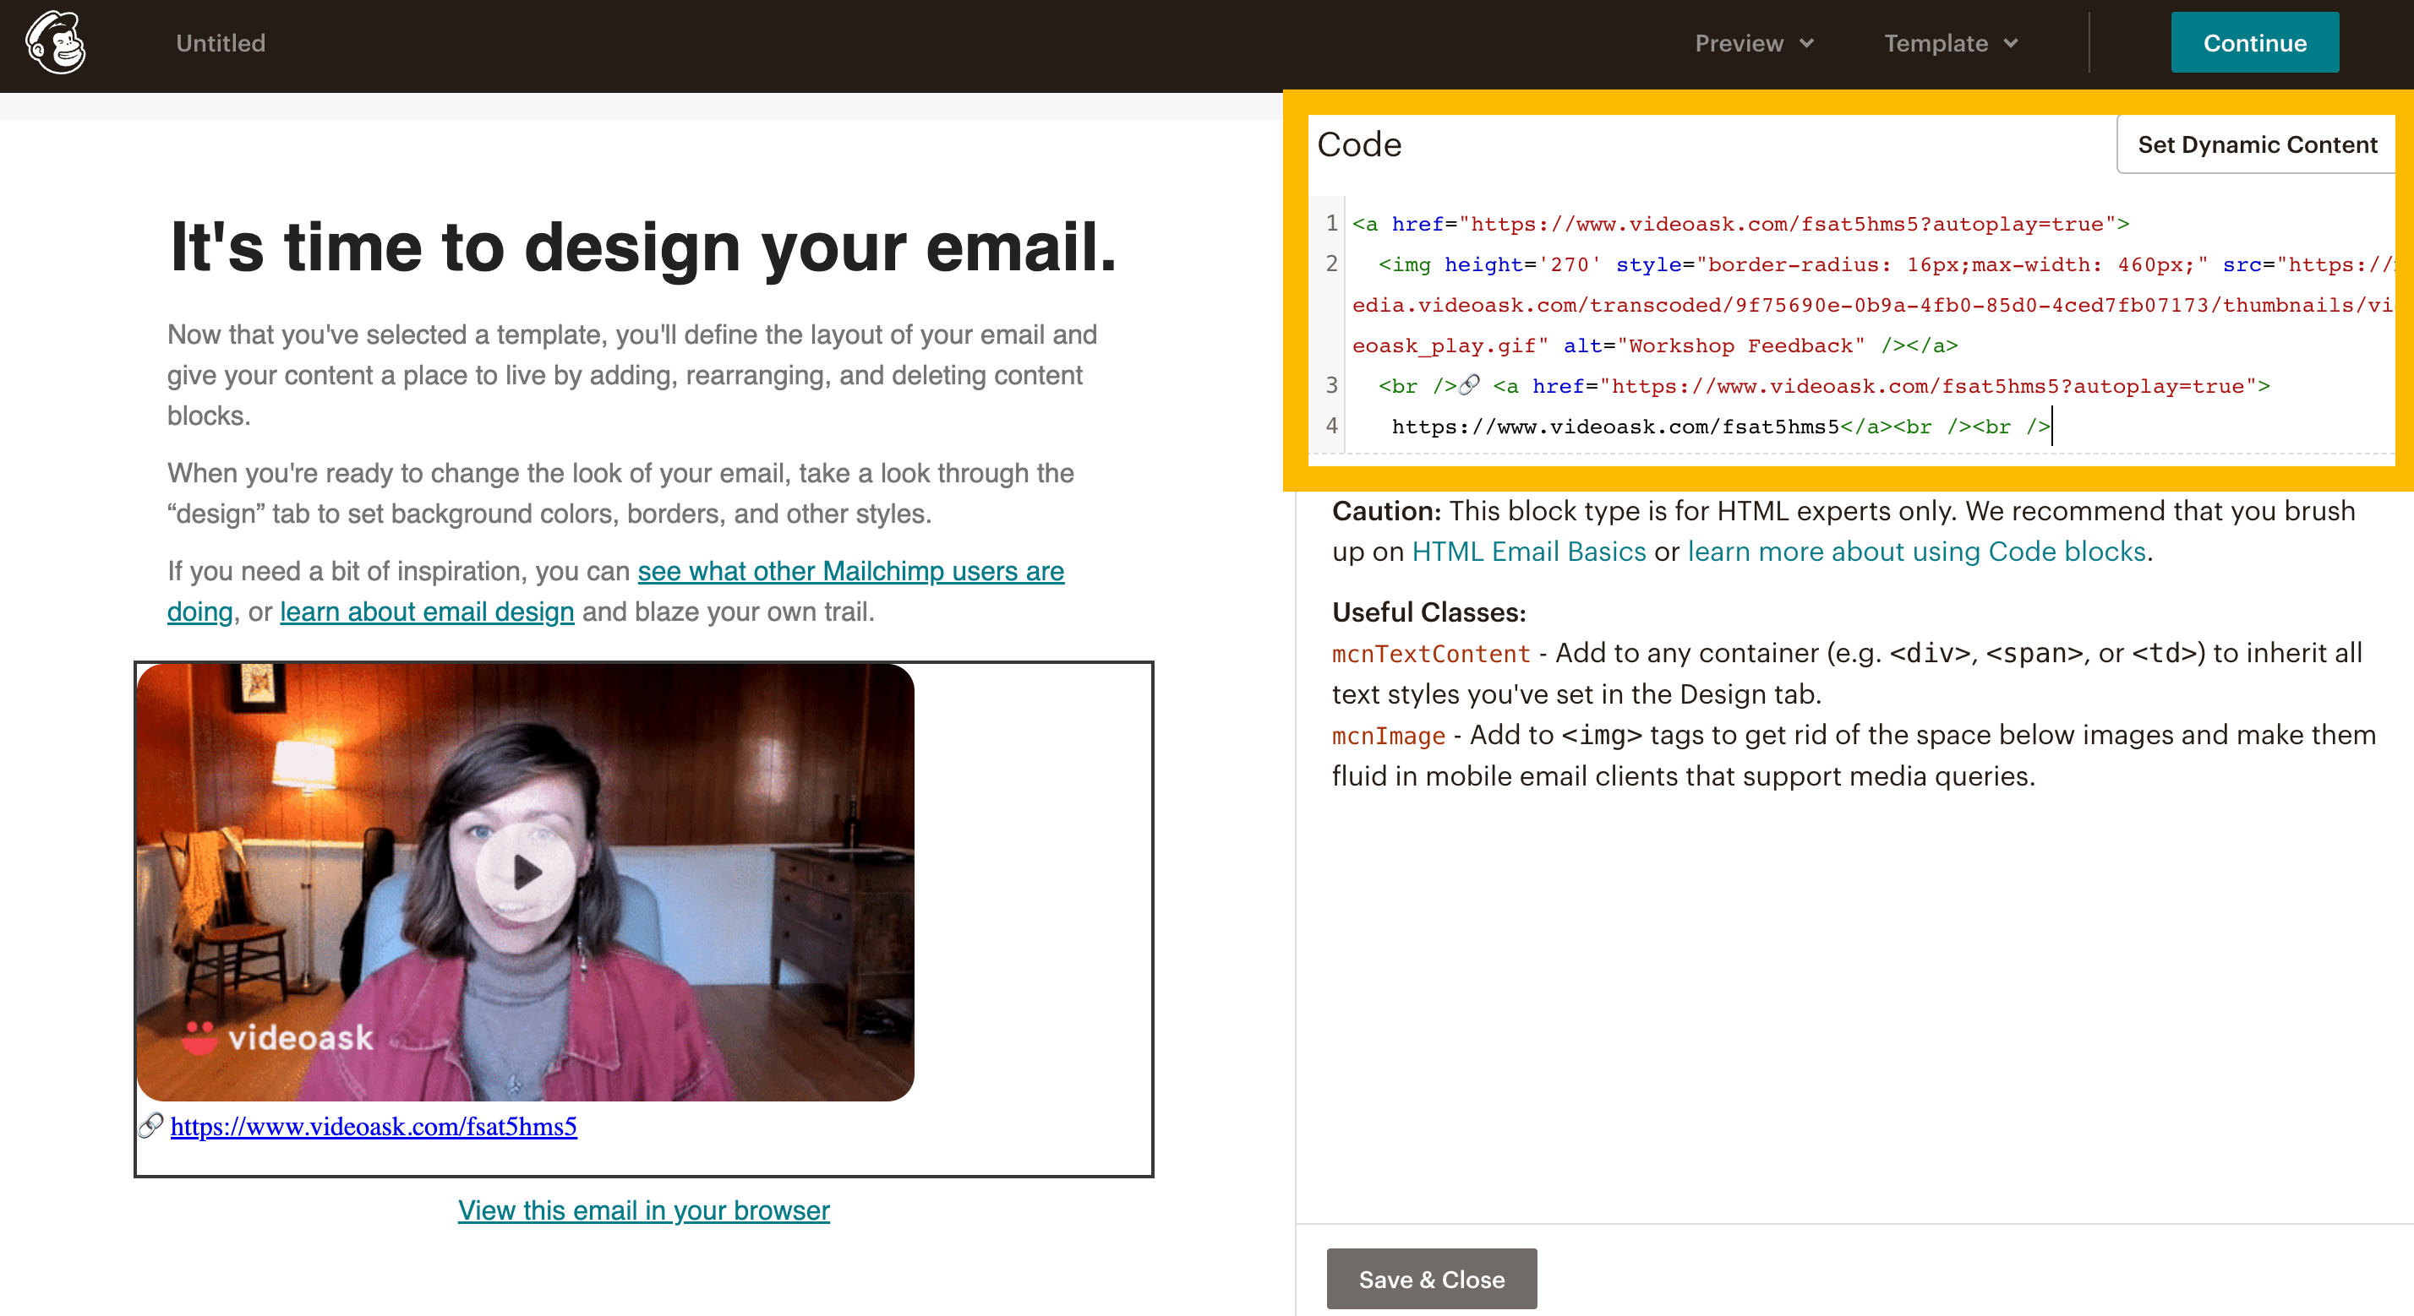The height and width of the screenshot is (1316, 2414).
Task: Click the Useful Classes heading
Action: (1429, 612)
